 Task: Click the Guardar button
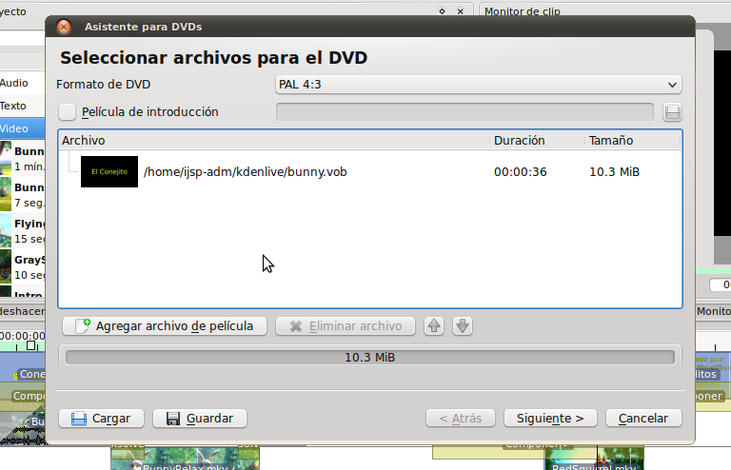click(x=200, y=419)
